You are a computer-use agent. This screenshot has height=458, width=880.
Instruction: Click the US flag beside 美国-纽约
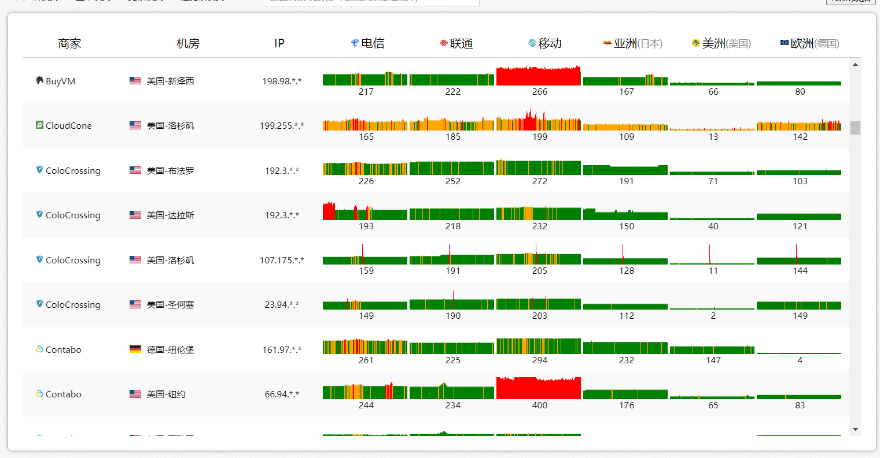(x=135, y=394)
